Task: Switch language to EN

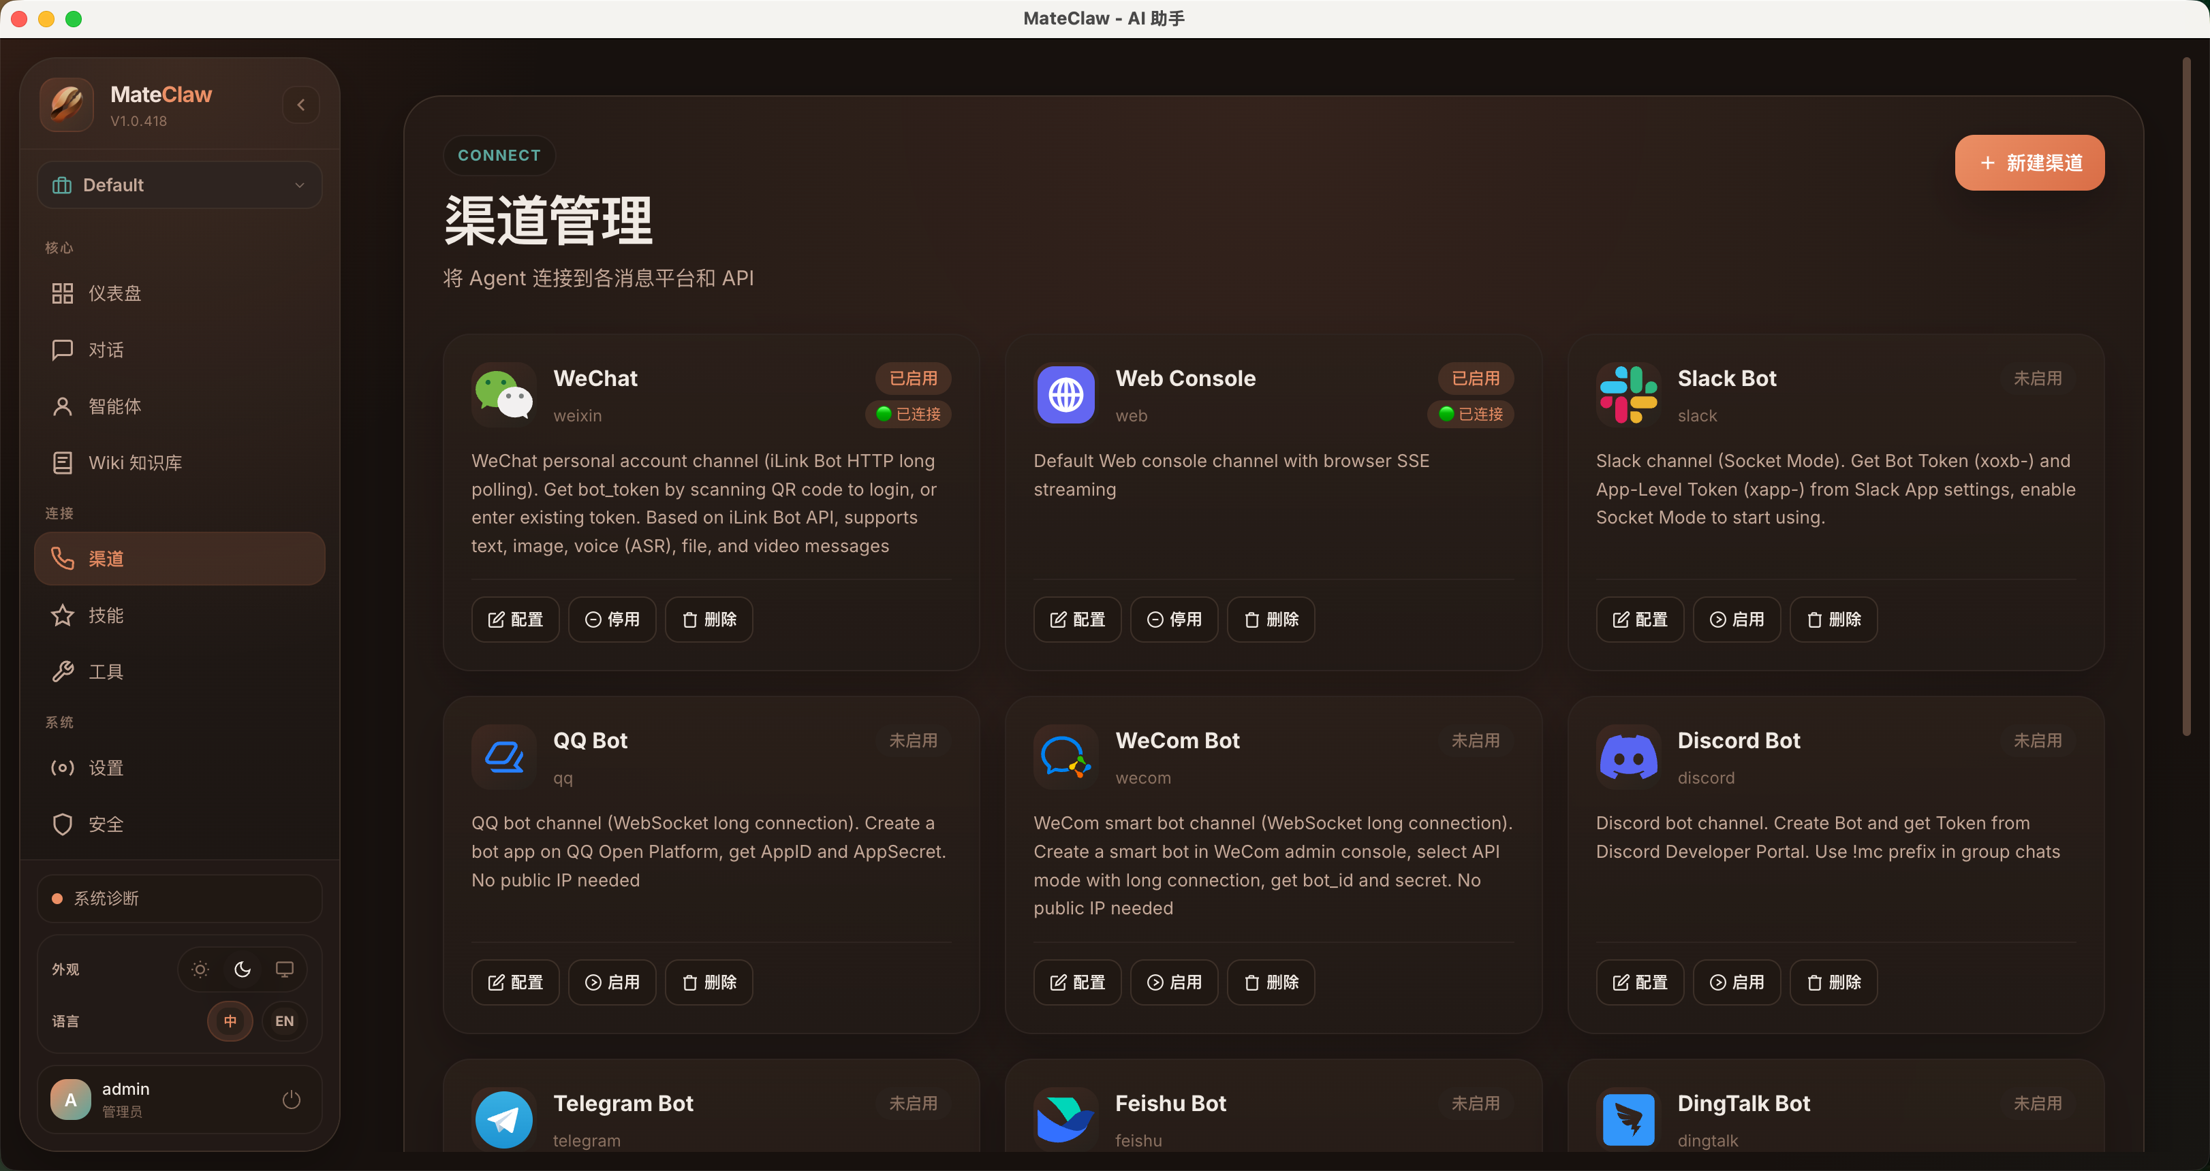Action: click(x=284, y=1021)
